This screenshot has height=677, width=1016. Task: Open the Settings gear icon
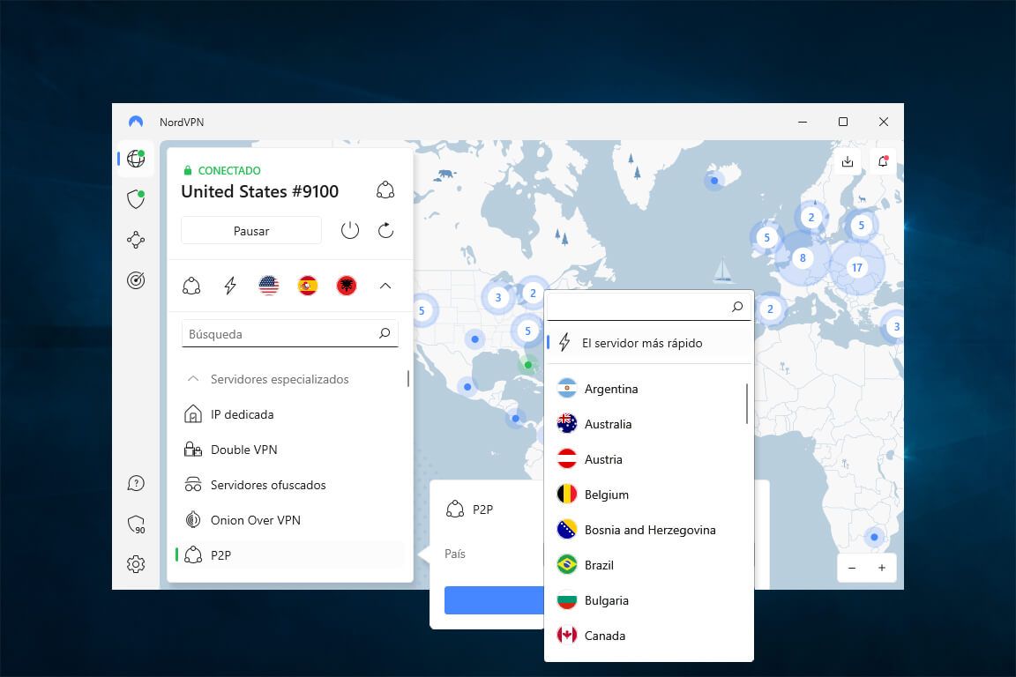click(x=136, y=564)
